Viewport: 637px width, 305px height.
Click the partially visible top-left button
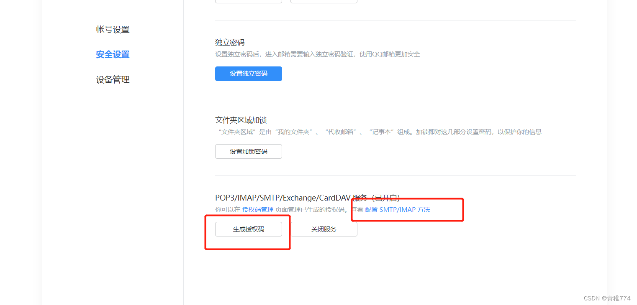point(248,1)
